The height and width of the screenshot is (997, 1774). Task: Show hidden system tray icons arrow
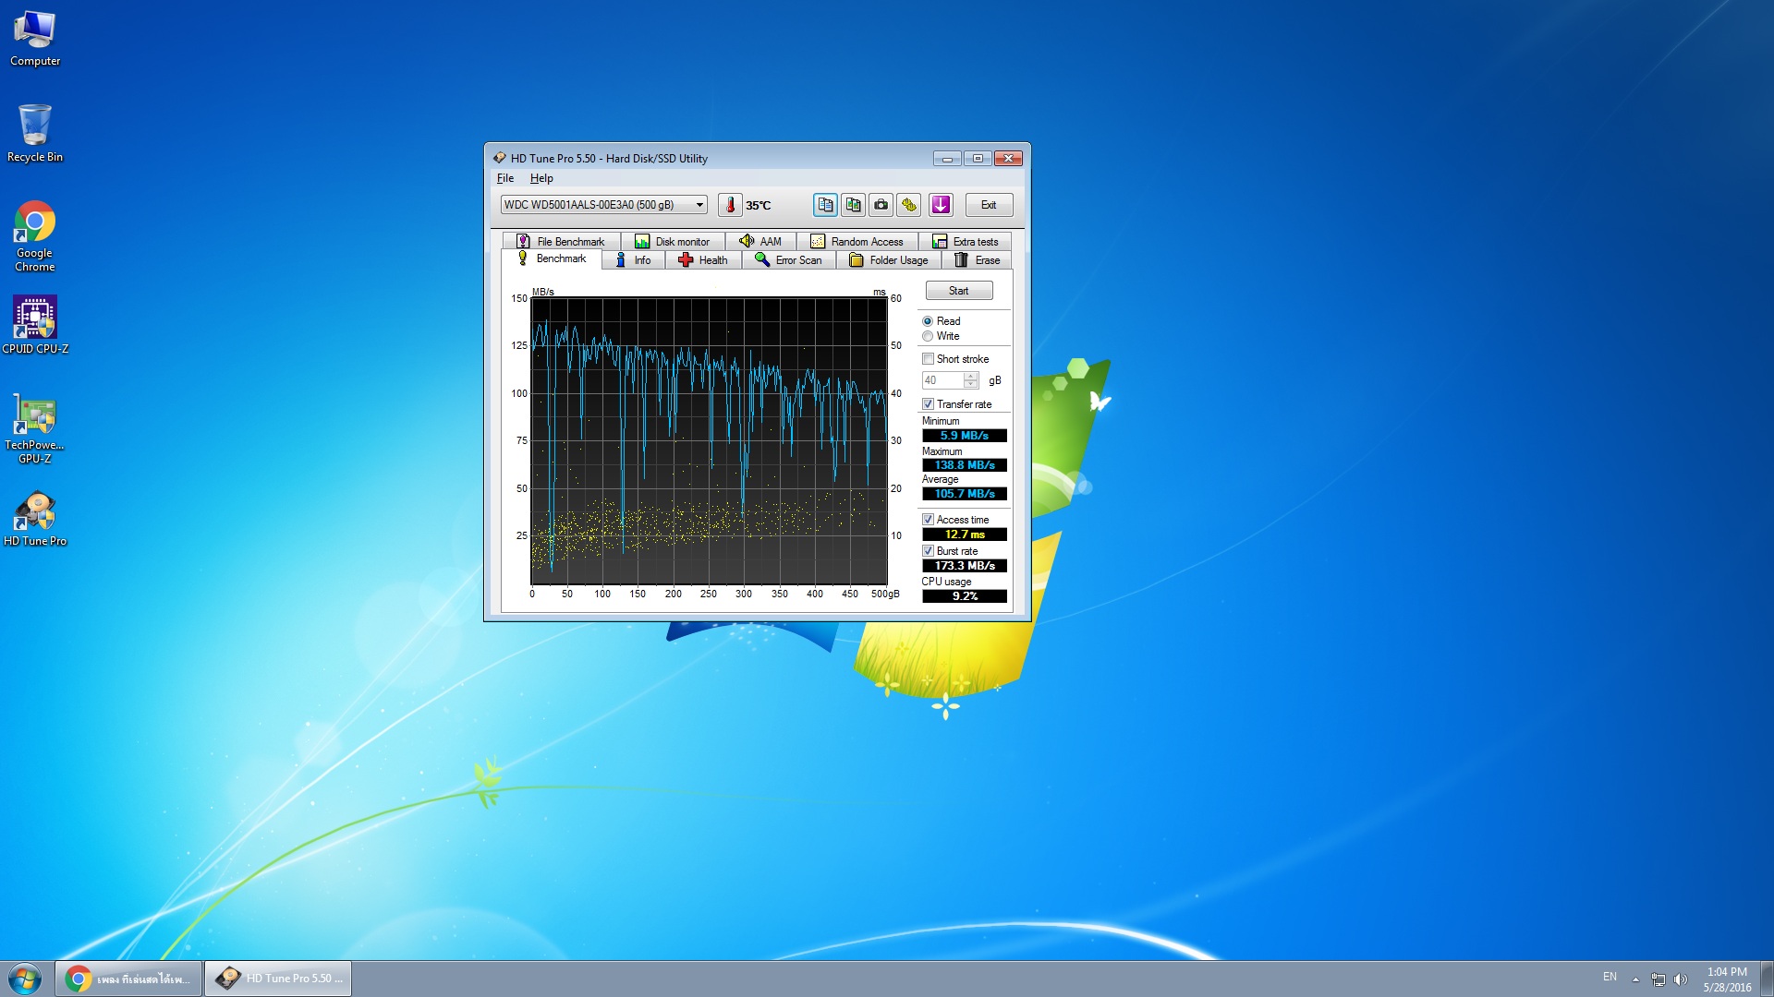(x=1635, y=979)
